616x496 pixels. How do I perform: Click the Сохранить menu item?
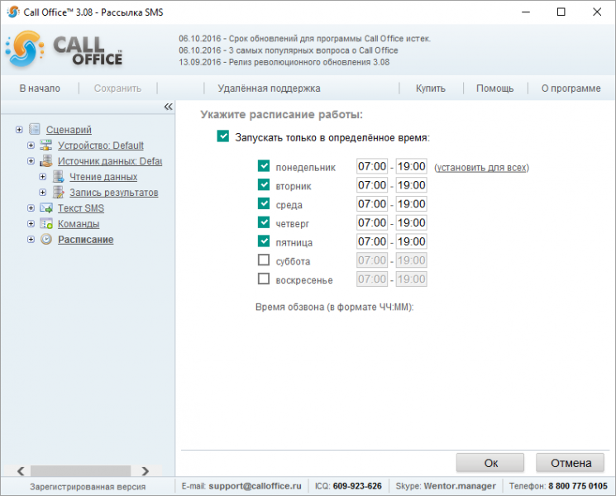[117, 88]
